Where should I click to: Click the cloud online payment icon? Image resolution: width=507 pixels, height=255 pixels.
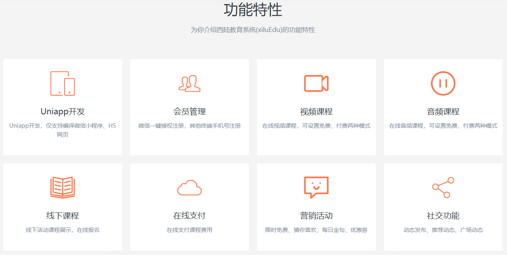190,188
